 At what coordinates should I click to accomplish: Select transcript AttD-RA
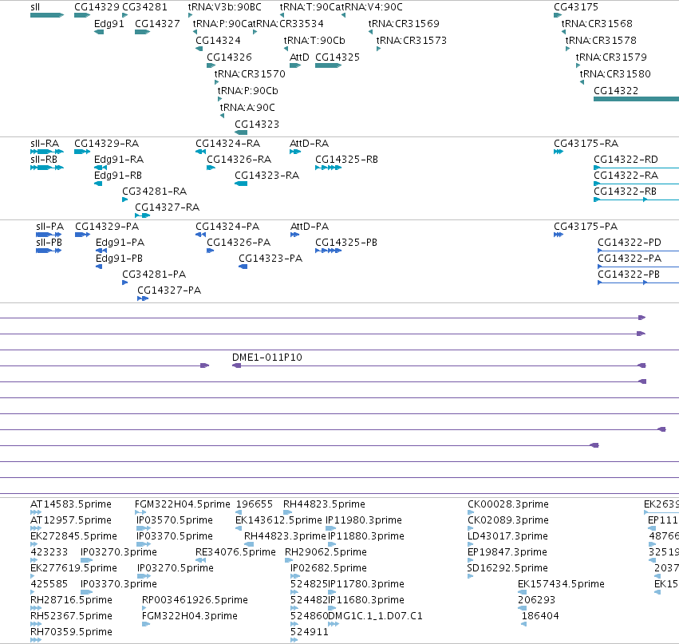coord(295,152)
